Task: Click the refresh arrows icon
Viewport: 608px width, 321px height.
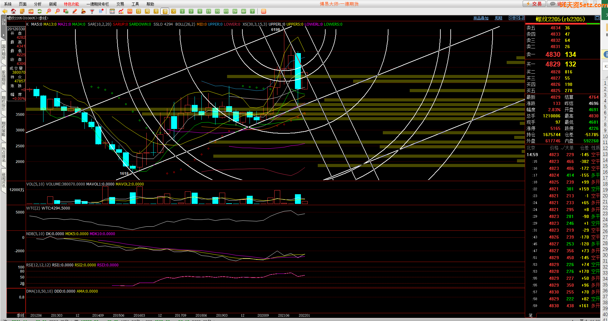Action: (x=40, y=11)
